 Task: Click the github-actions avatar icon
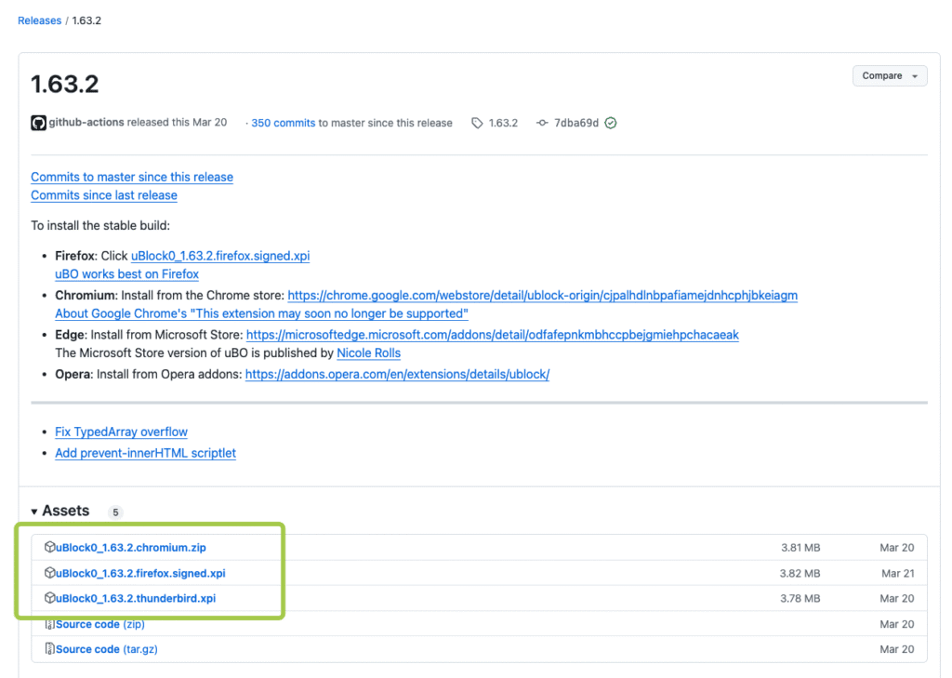(x=38, y=123)
